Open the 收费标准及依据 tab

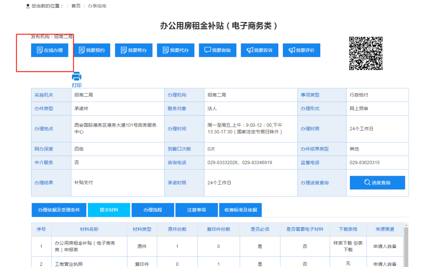[x=241, y=210]
